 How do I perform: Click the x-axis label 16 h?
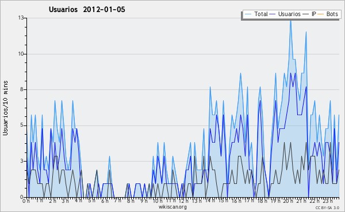[x=236, y=201]
